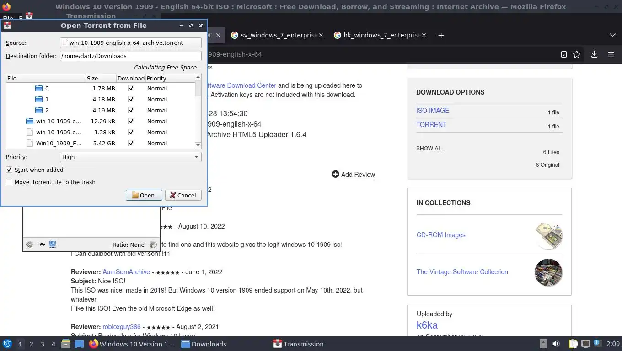622x351 pixels.
Task: Click Transmission icon in dialog title bar
Action: click(7, 26)
